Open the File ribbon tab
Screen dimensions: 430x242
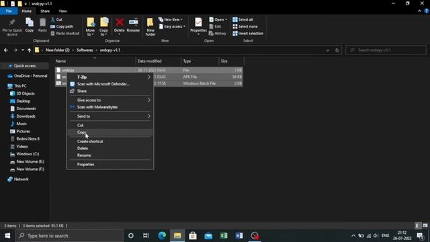coord(9,11)
